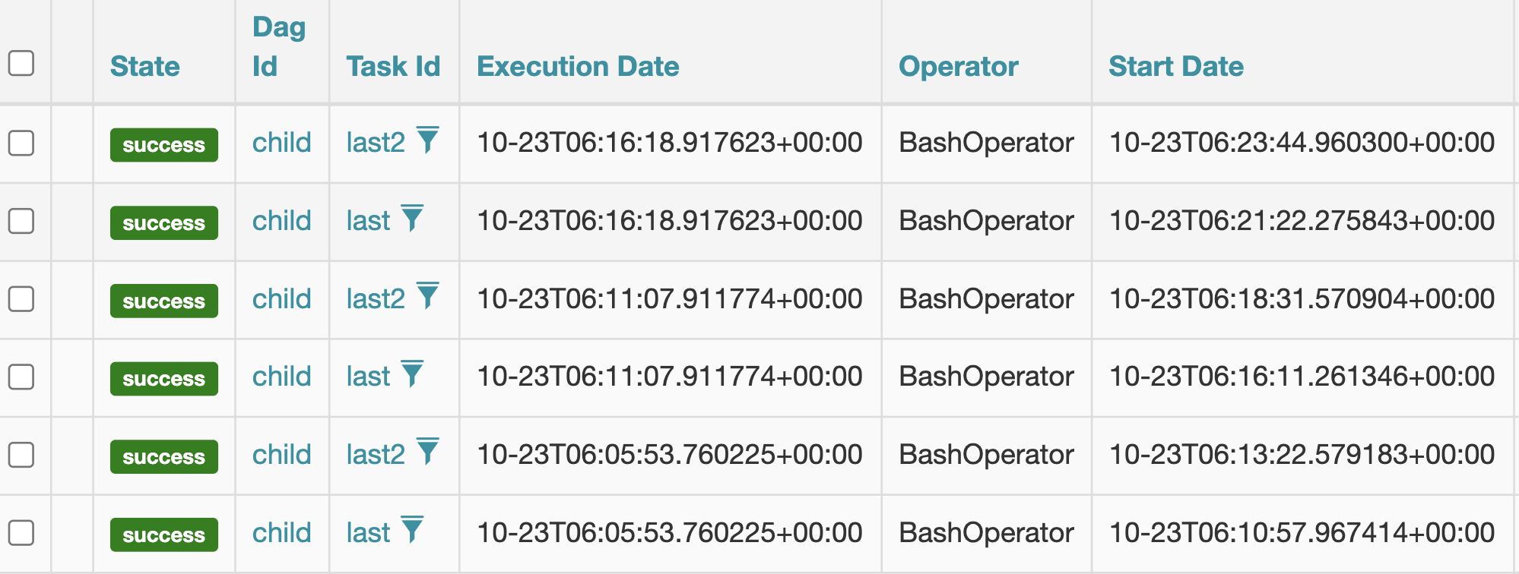Click the "last2" task link in fifth row
Viewport: 1519px width, 574px height.
tap(376, 453)
